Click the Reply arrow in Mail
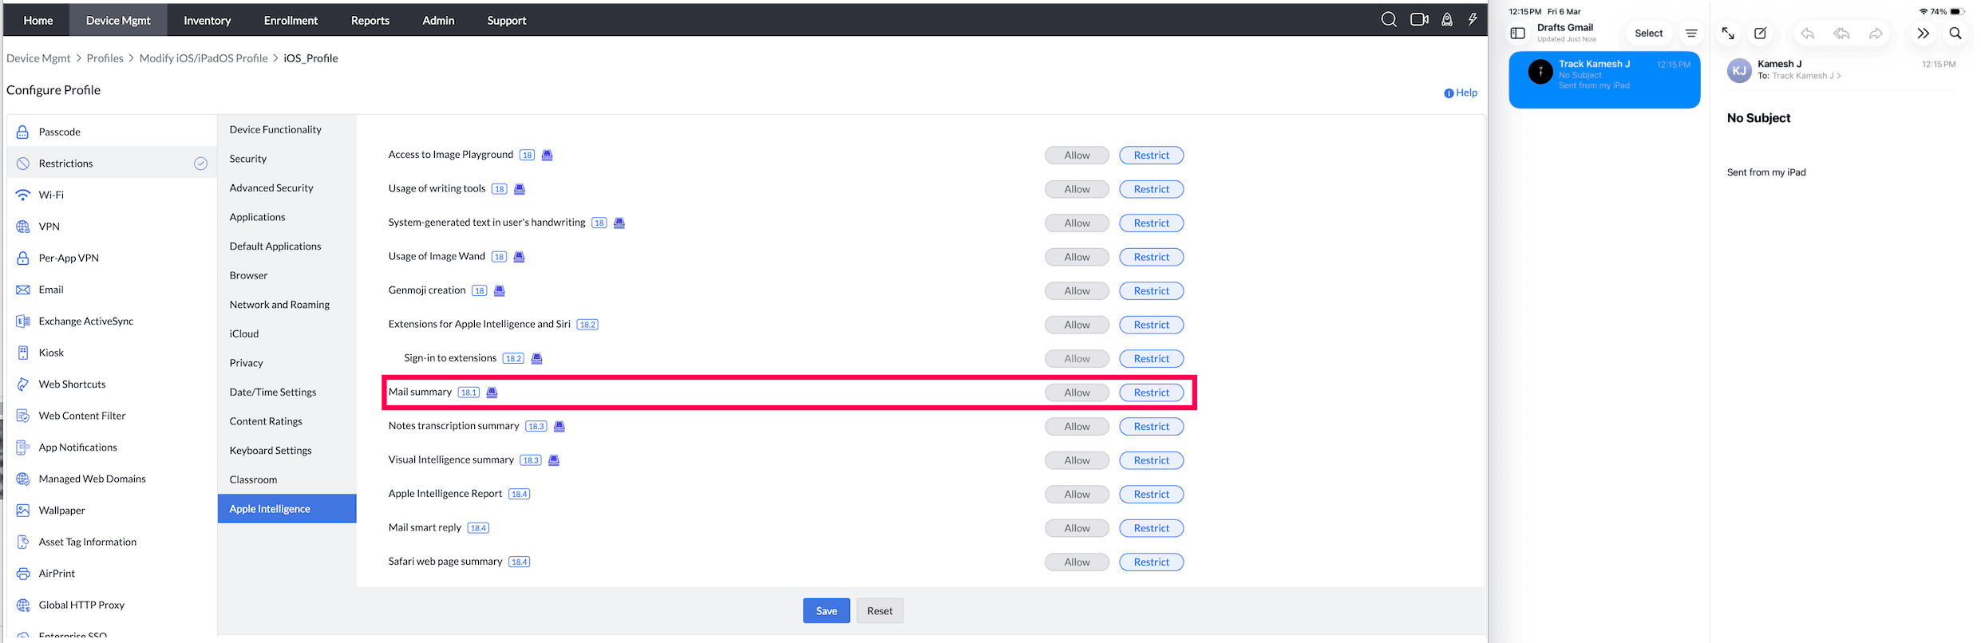This screenshot has width=1981, height=643. click(1808, 34)
